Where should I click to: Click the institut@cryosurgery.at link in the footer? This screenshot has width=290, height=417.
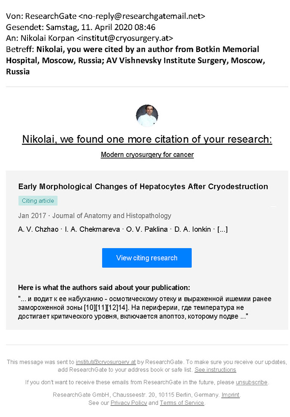point(107,362)
